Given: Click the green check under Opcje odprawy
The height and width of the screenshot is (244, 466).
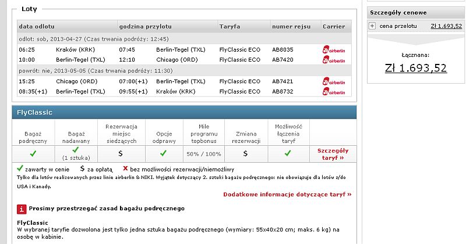Looking at the screenshot, I should click(x=164, y=153).
